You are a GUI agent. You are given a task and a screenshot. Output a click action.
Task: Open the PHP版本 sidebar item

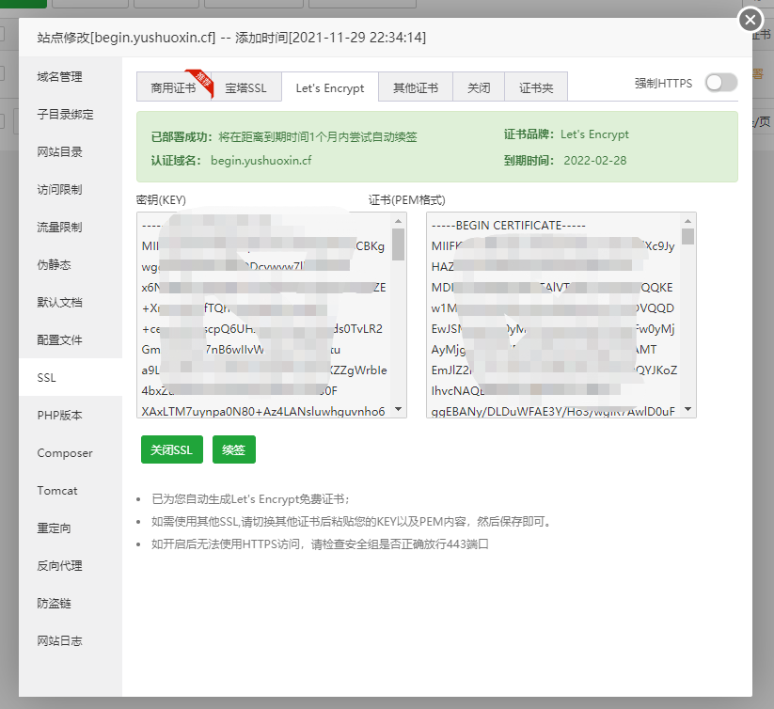tap(60, 416)
